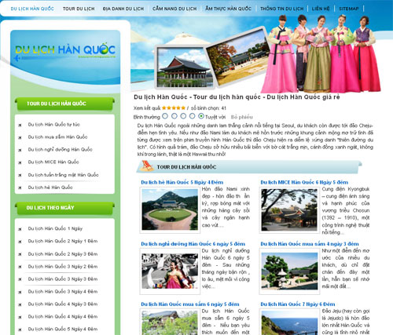Click the palace photo in the header banner
Viewport: 393px width, 335px height.
(x=184, y=67)
